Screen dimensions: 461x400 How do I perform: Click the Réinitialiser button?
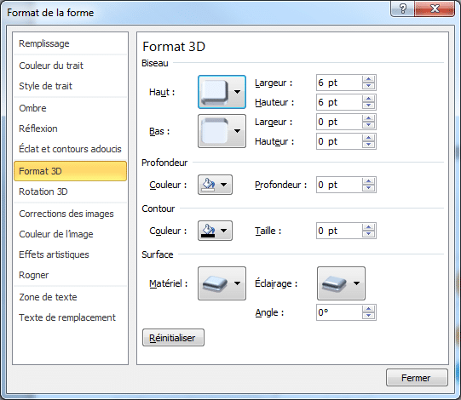(x=173, y=338)
